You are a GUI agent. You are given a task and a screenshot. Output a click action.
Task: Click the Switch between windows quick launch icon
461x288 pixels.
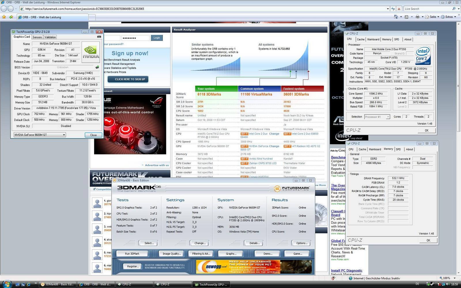coord(23,284)
